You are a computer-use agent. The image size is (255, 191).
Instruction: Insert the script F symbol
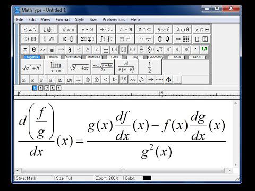42,80
